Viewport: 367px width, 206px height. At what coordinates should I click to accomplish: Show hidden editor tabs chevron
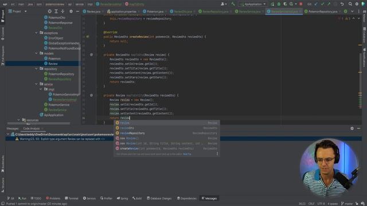(x=352, y=11)
